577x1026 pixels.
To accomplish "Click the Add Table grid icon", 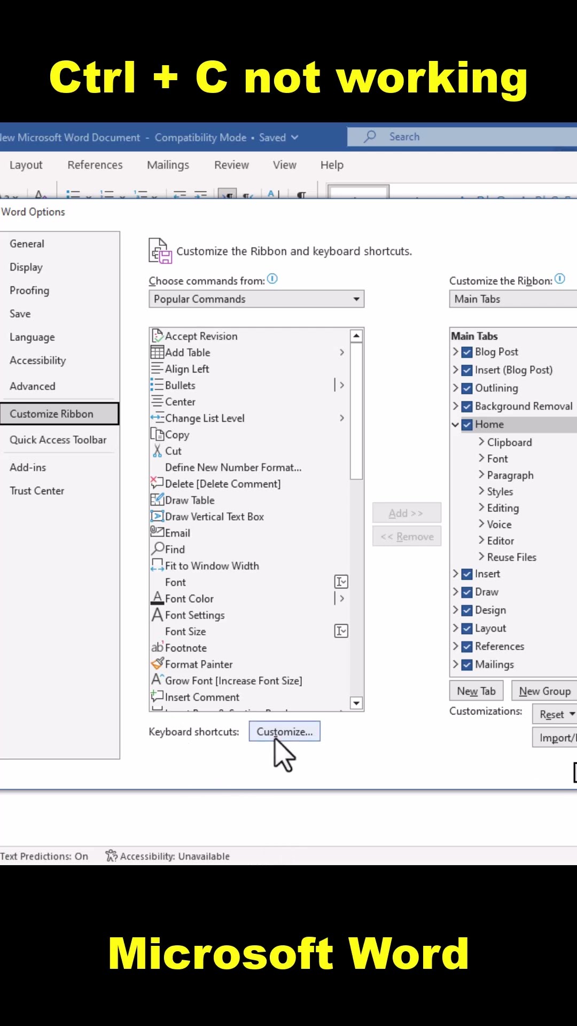I will coord(157,352).
